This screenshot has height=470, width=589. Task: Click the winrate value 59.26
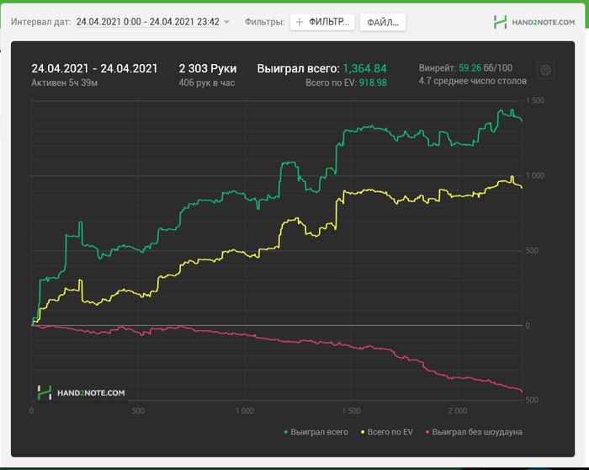pyautogui.click(x=470, y=68)
